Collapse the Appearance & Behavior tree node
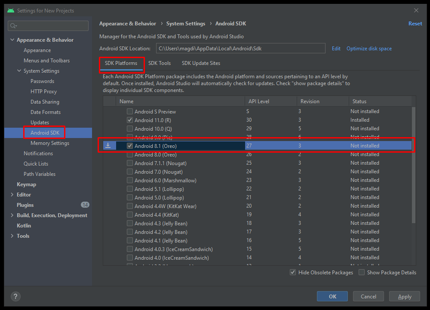Image resolution: width=430 pixels, height=310 pixels. pyautogui.click(x=12, y=40)
